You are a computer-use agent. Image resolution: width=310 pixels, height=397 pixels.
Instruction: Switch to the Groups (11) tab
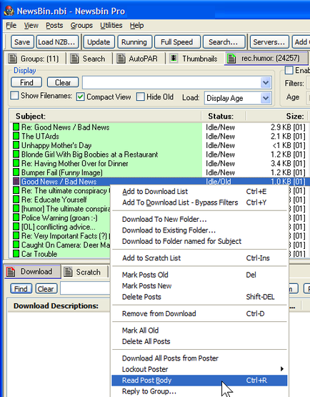coord(34,59)
